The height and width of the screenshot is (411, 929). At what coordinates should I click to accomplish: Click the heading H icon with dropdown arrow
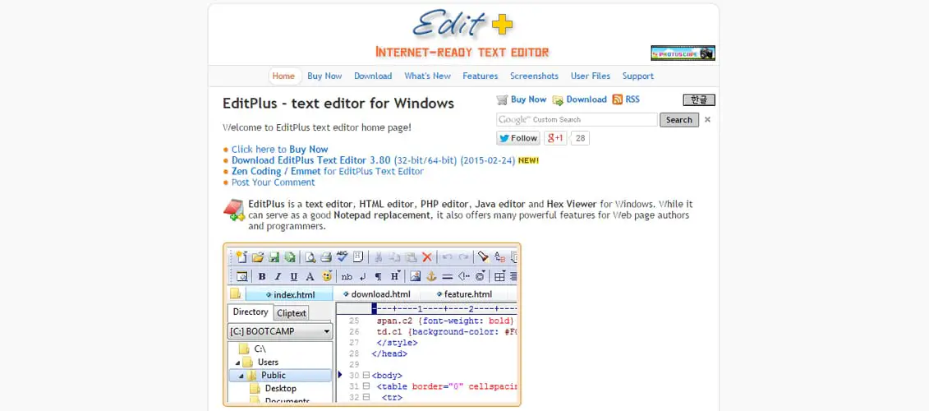pyautogui.click(x=395, y=275)
